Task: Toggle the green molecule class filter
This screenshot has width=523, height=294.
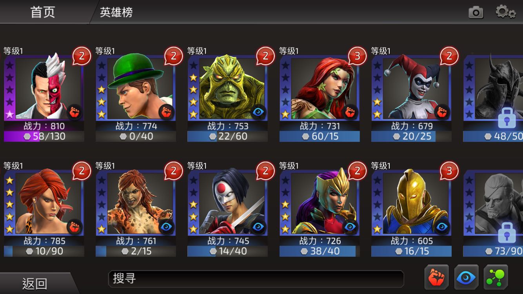Action: (x=496, y=278)
